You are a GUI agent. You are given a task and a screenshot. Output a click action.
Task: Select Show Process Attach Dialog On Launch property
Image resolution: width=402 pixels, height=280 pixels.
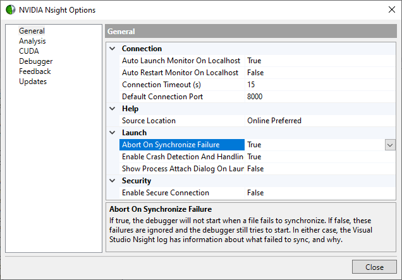(x=182, y=169)
